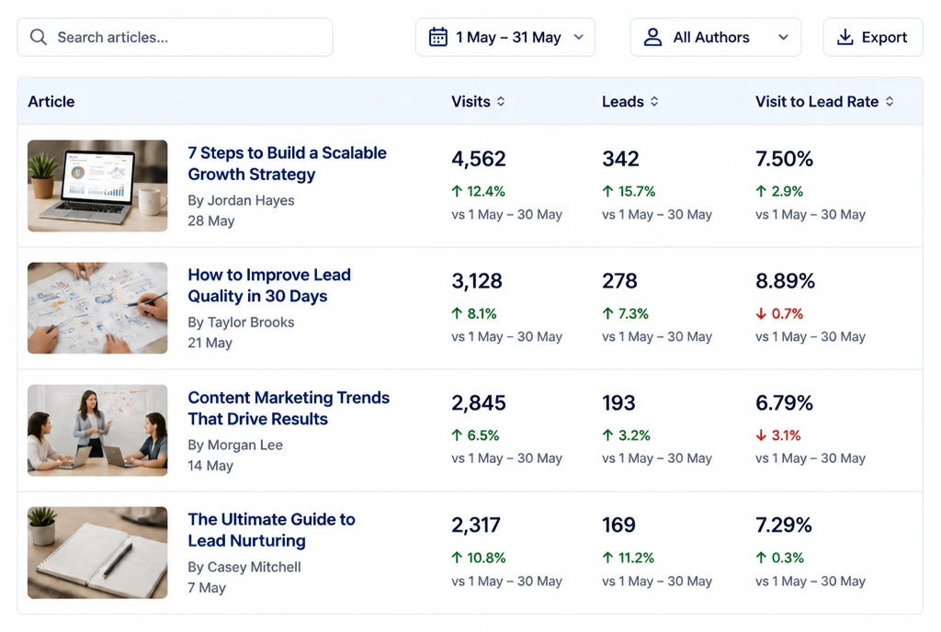Screen dimensions: 941x632
Task: Click the calendar icon in date picker
Action: [438, 37]
